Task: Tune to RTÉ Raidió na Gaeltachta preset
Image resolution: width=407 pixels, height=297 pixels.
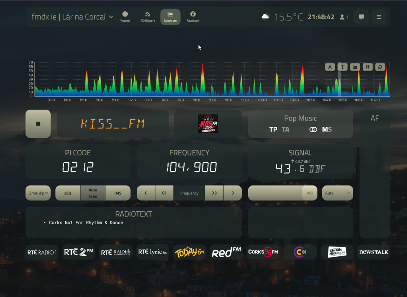Action: [116, 252]
